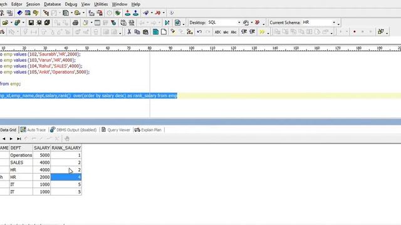Click the red record dot icon
401x225 pixels.
tap(355, 32)
